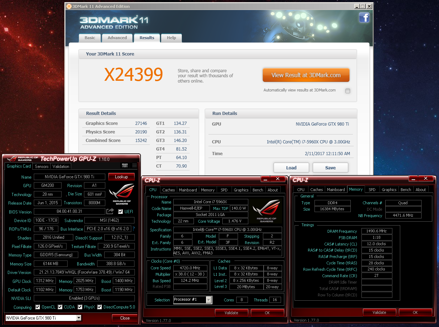
Task: Open the Bench tab in CPU-Z timings window
Action: [406, 190]
